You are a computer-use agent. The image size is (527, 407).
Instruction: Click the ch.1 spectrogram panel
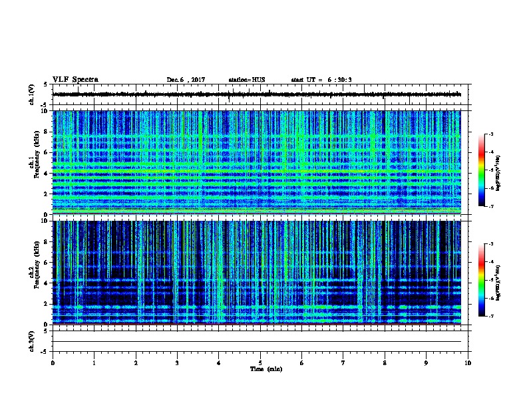(x=257, y=162)
